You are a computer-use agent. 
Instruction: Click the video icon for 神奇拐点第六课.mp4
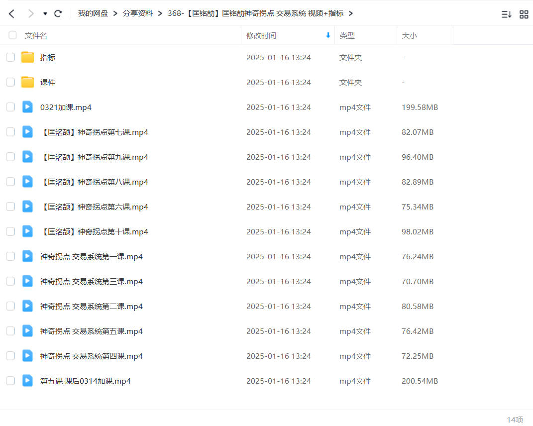click(27, 206)
